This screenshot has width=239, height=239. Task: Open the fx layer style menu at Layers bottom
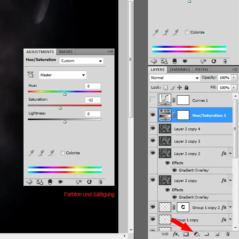click(175, 234)
